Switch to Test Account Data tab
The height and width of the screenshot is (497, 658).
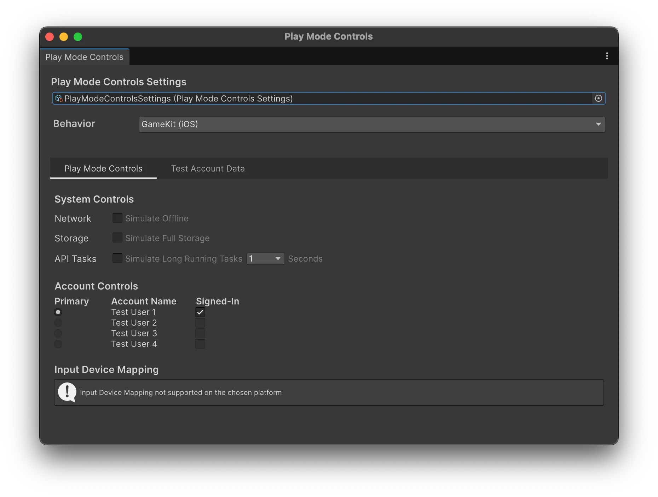point(208,169)
